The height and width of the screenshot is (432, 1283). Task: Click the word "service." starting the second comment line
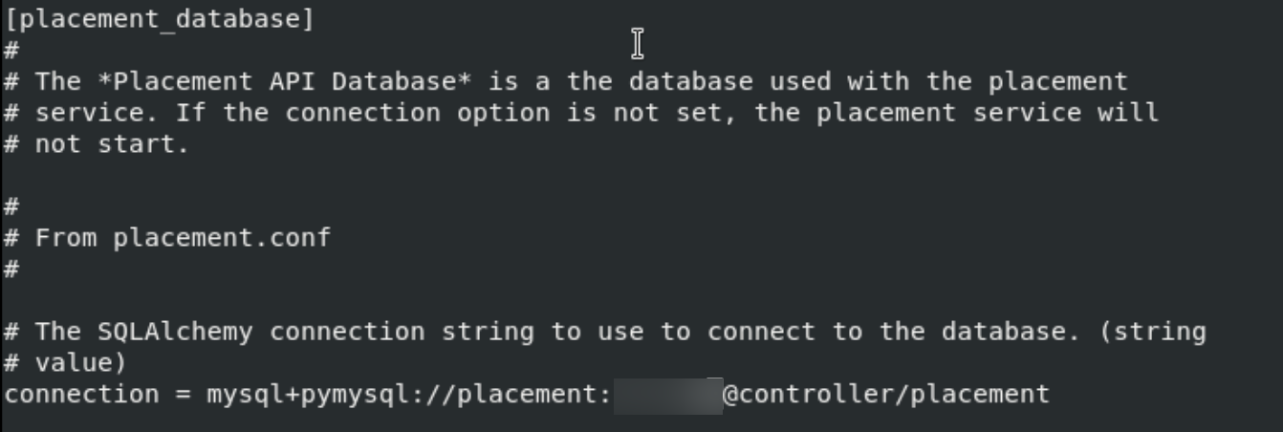pyautogui.click(x=98, y=113)
